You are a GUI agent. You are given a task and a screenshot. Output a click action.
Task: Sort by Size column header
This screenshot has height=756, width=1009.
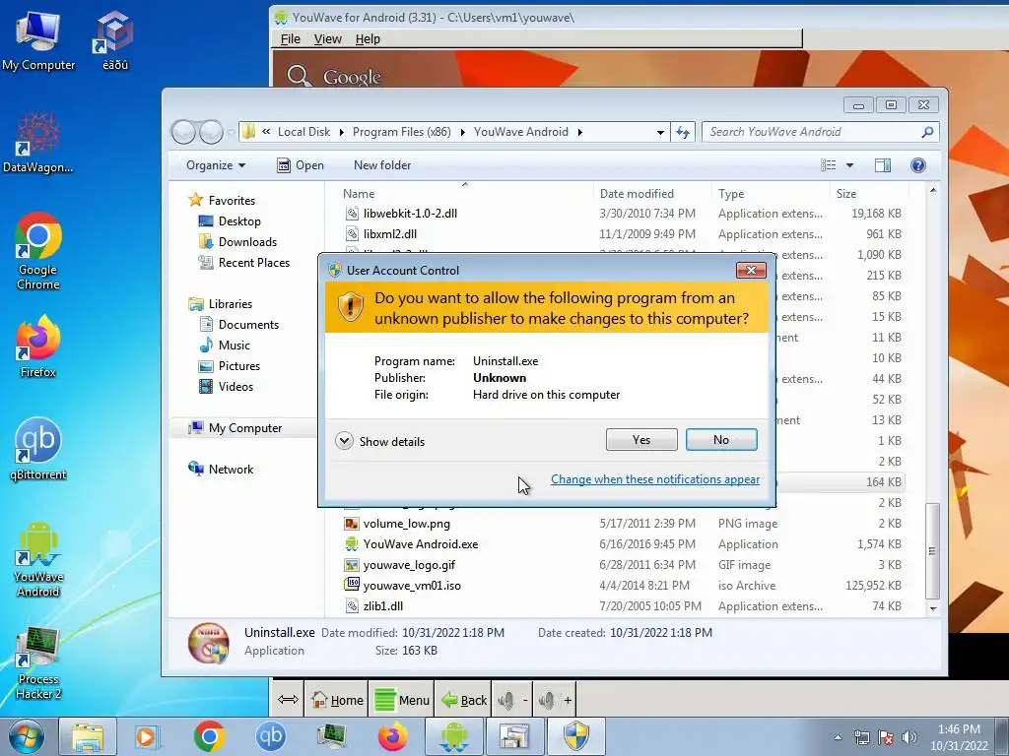pyautogui.click(x=846, y=194)
